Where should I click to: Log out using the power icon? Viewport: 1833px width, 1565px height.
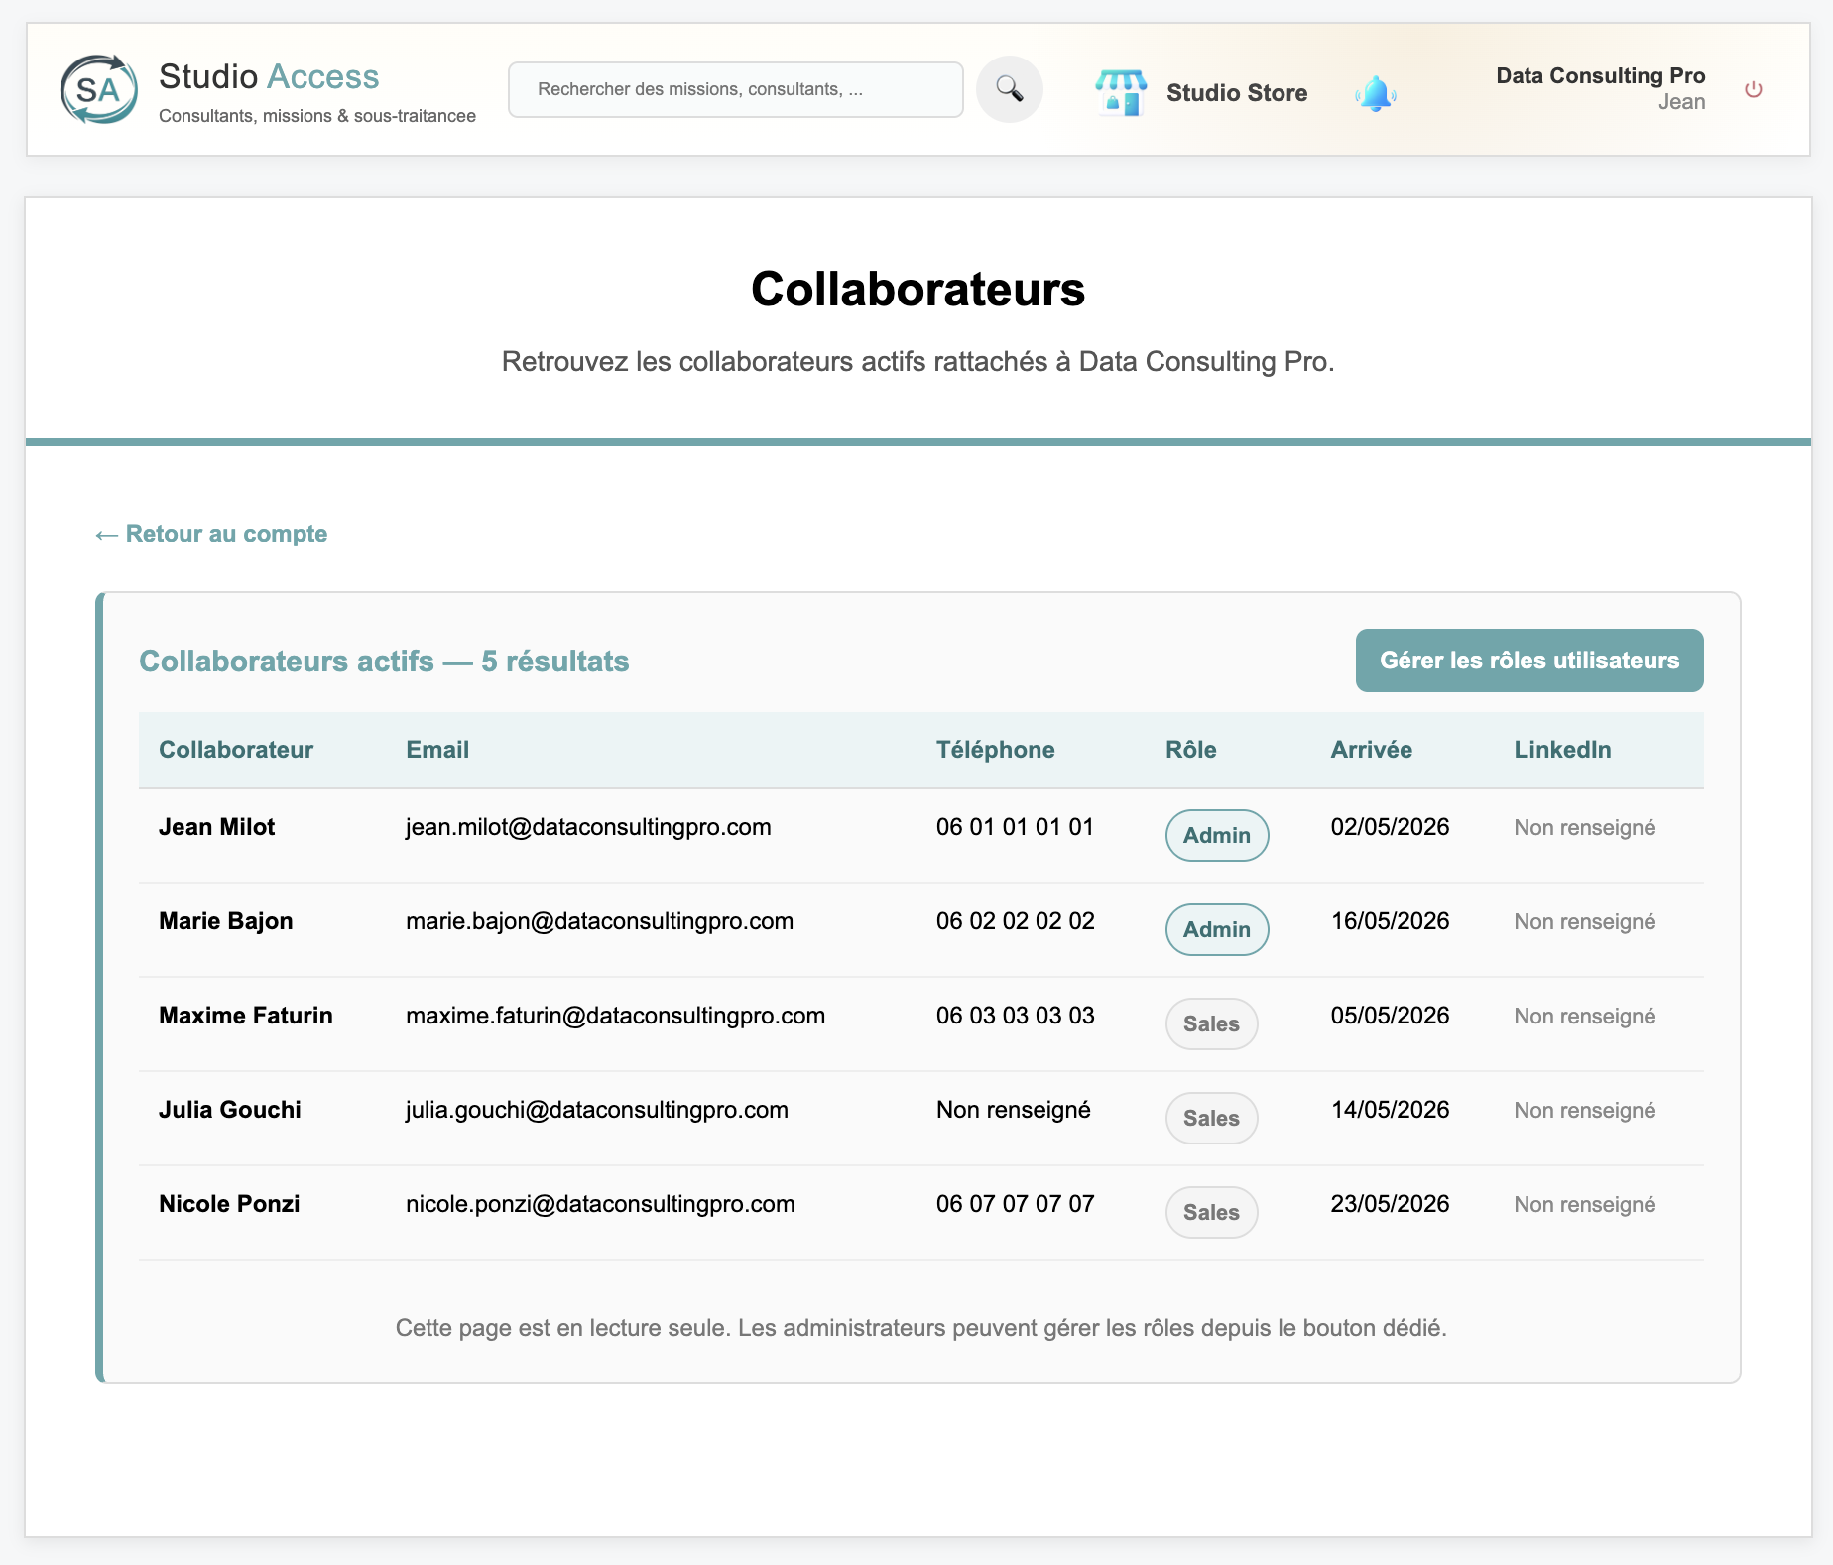[1753, 89]
